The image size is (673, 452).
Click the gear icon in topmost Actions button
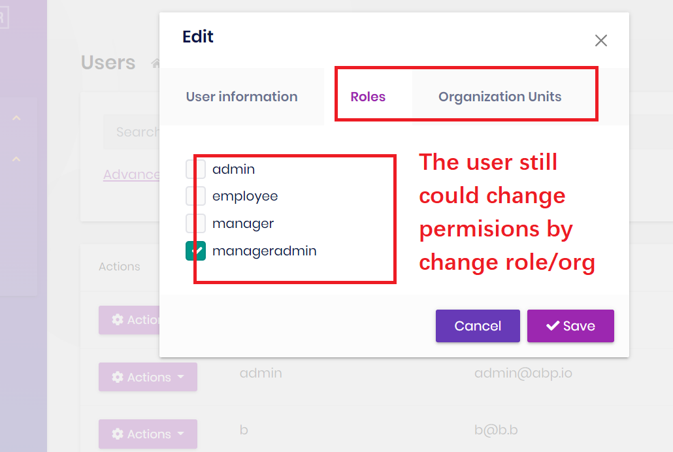(118, 320)
